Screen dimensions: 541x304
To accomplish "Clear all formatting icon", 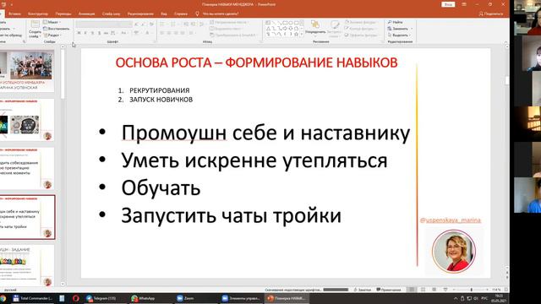I will pos(151,24).
